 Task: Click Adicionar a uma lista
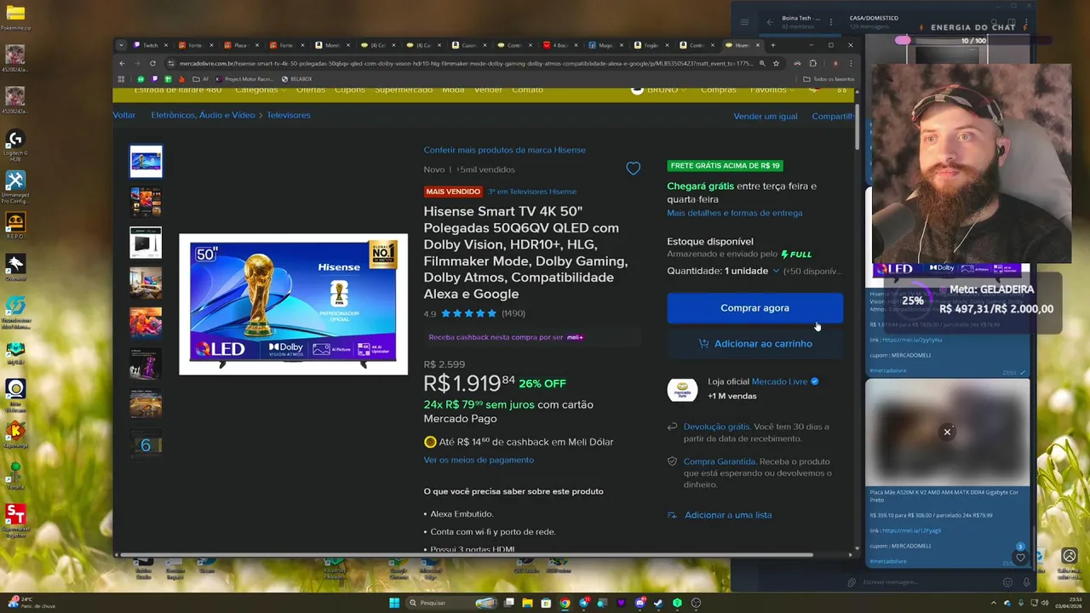(x=728, y=515)
